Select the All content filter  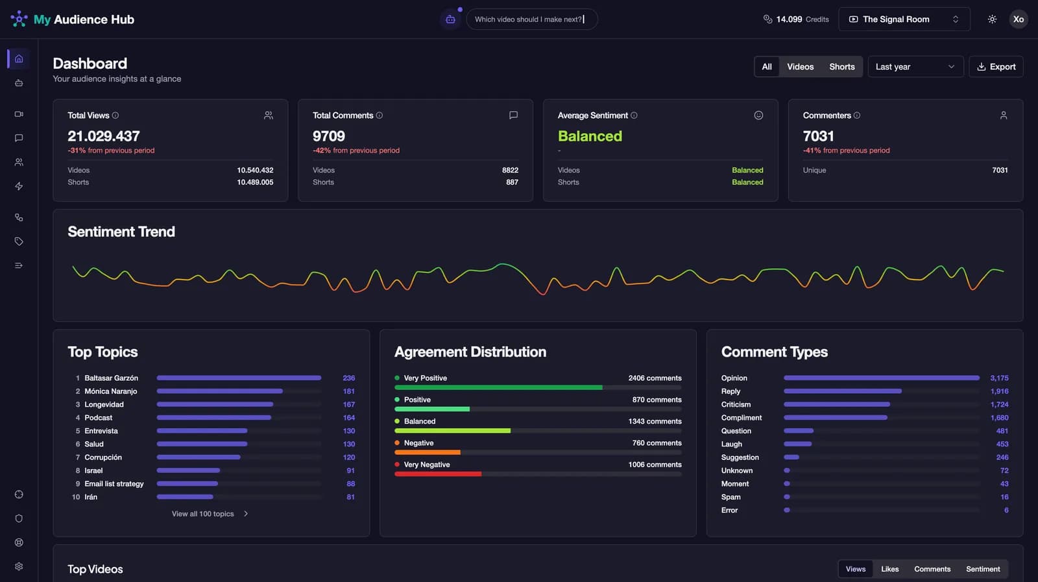pos(767,67)
